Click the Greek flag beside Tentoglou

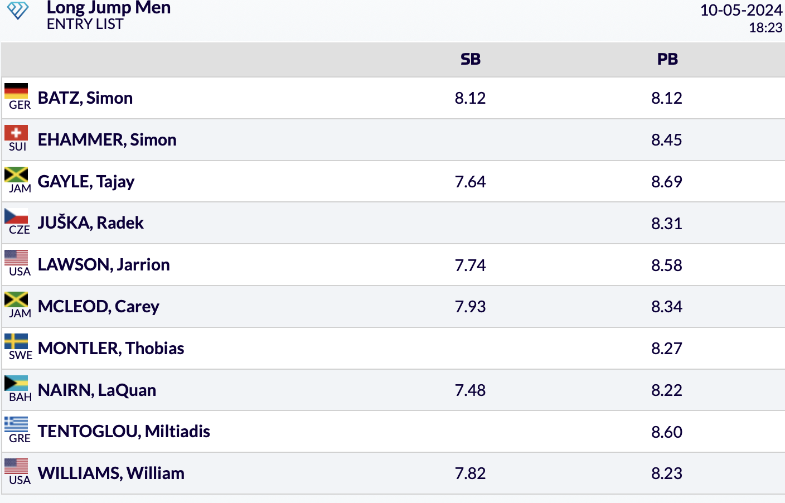click(x=16, y=424)
